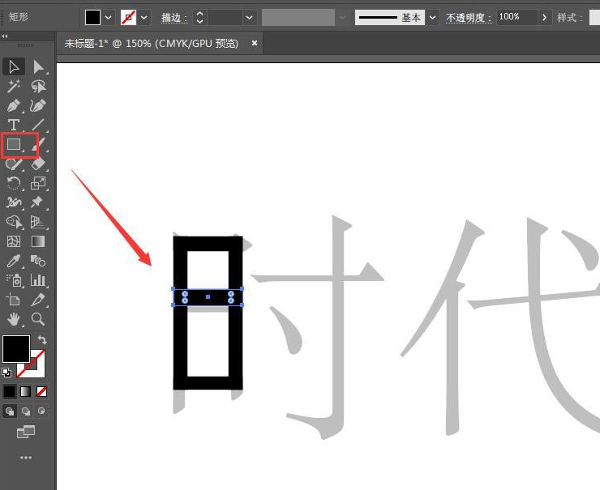Activate the Line Segment tool

[38, 125]
